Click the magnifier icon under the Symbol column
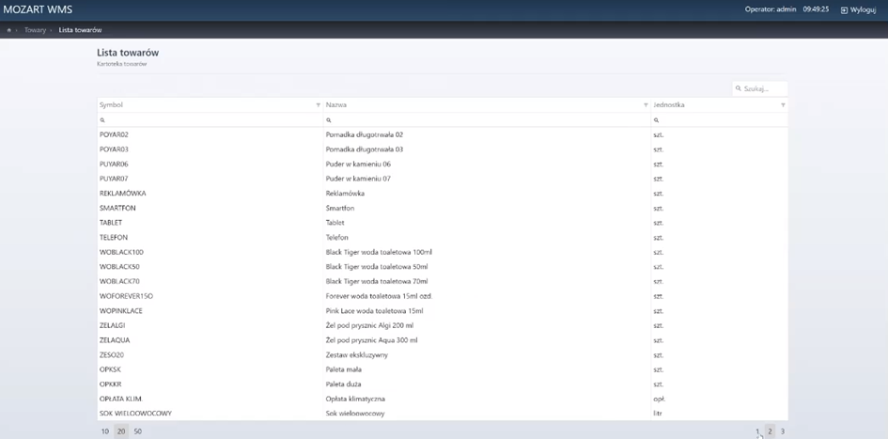This screenshot has height=439, width=888. 102,120
